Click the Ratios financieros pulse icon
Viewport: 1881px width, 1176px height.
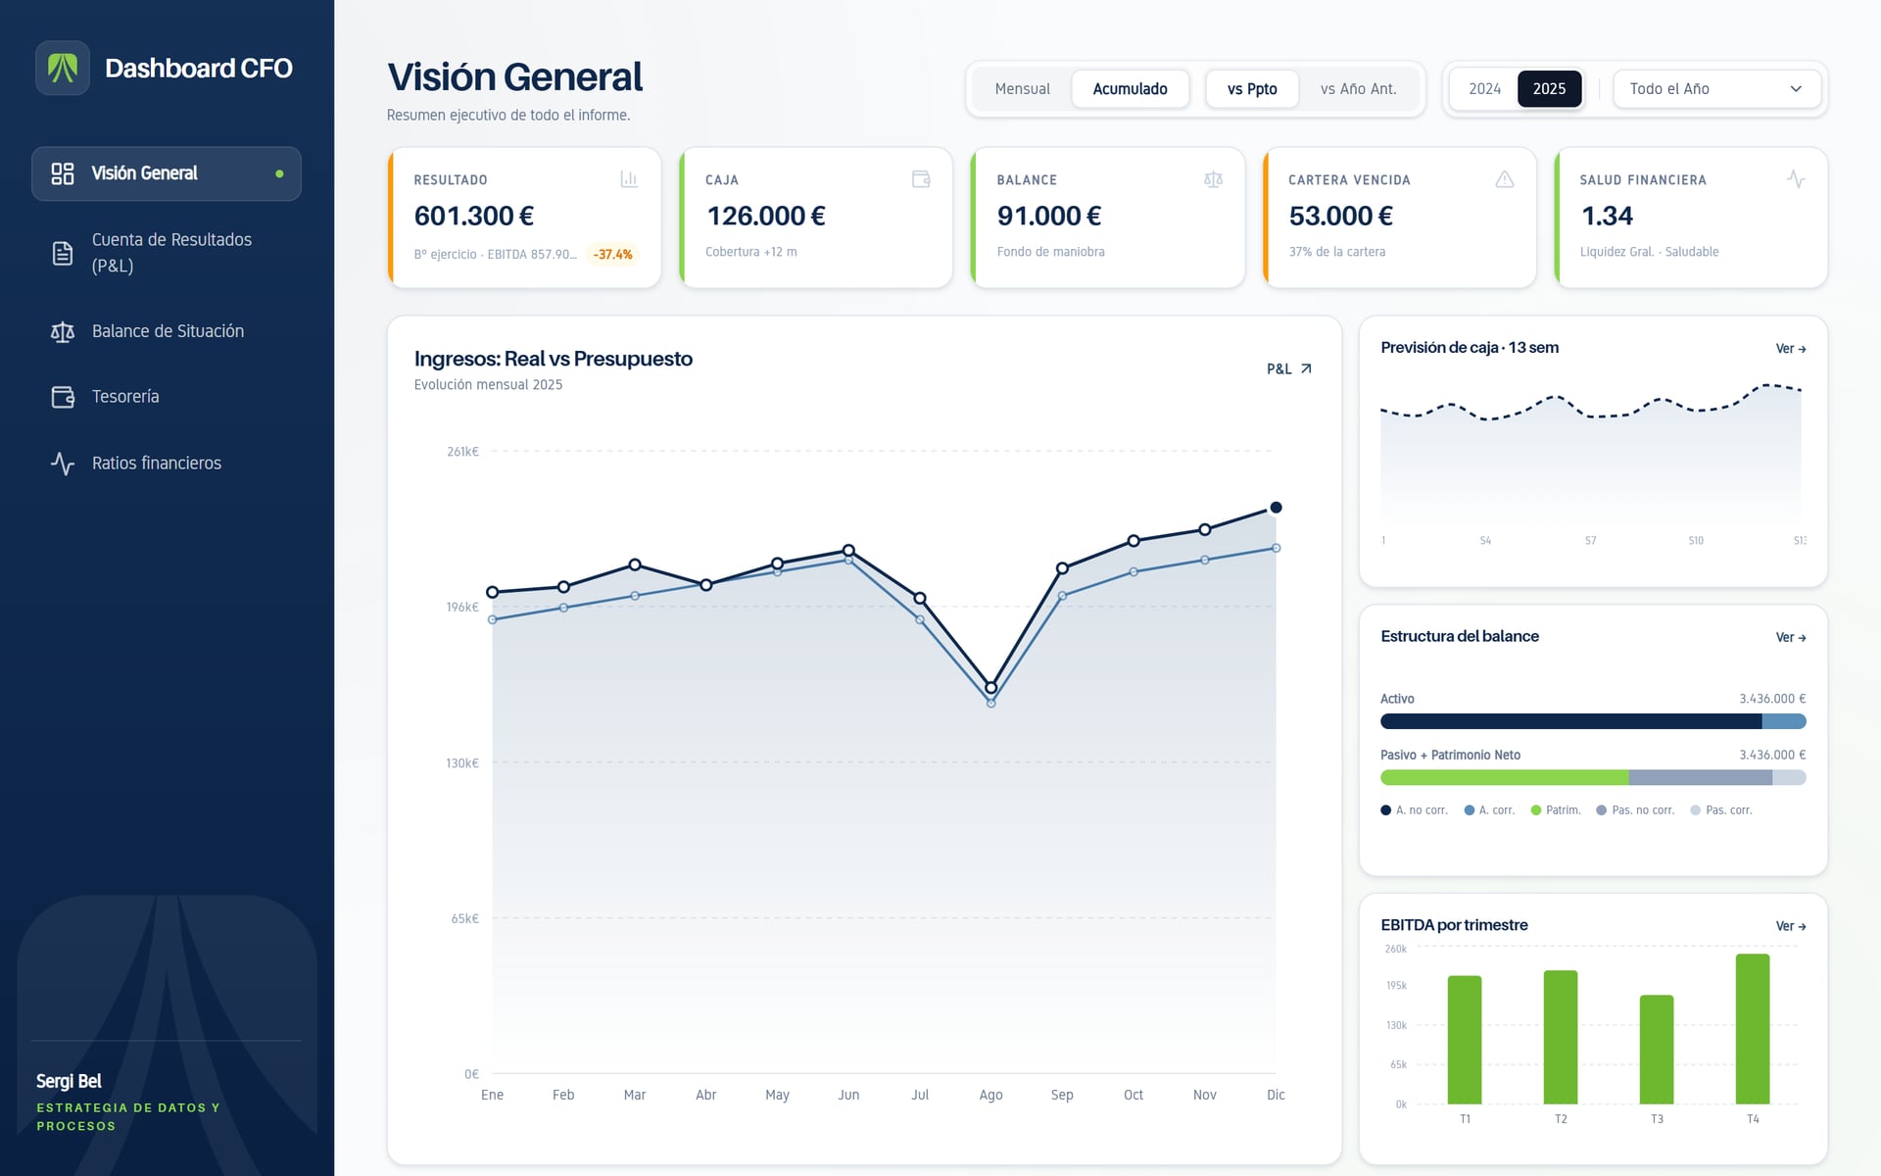coord(63,463)
